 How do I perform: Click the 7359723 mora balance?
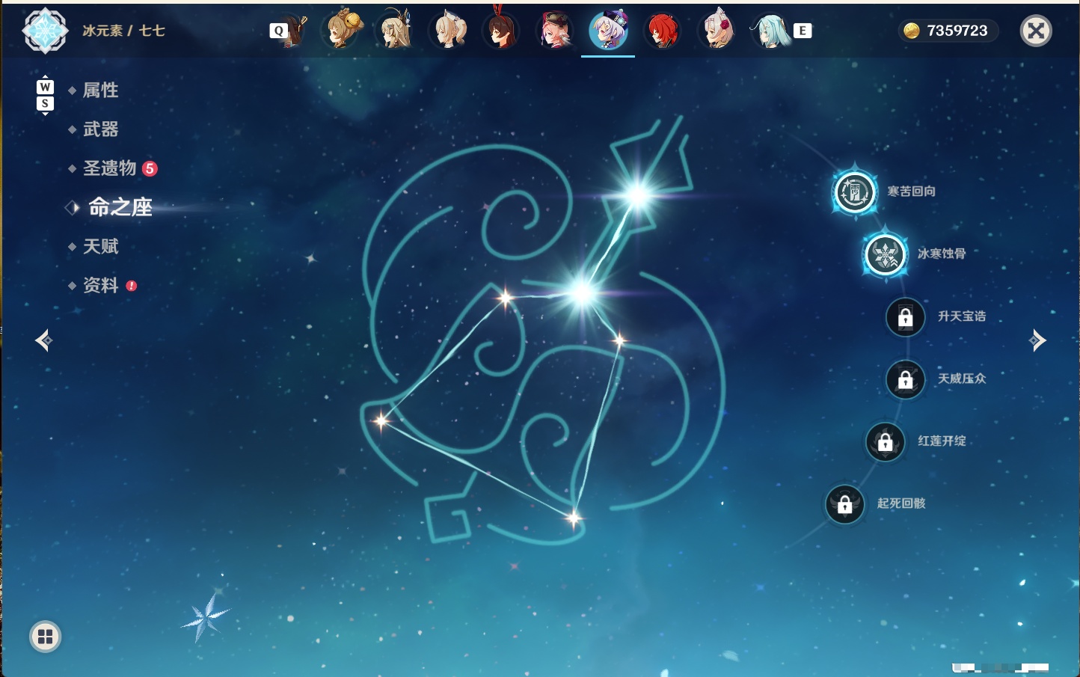[x=957, y=31]
